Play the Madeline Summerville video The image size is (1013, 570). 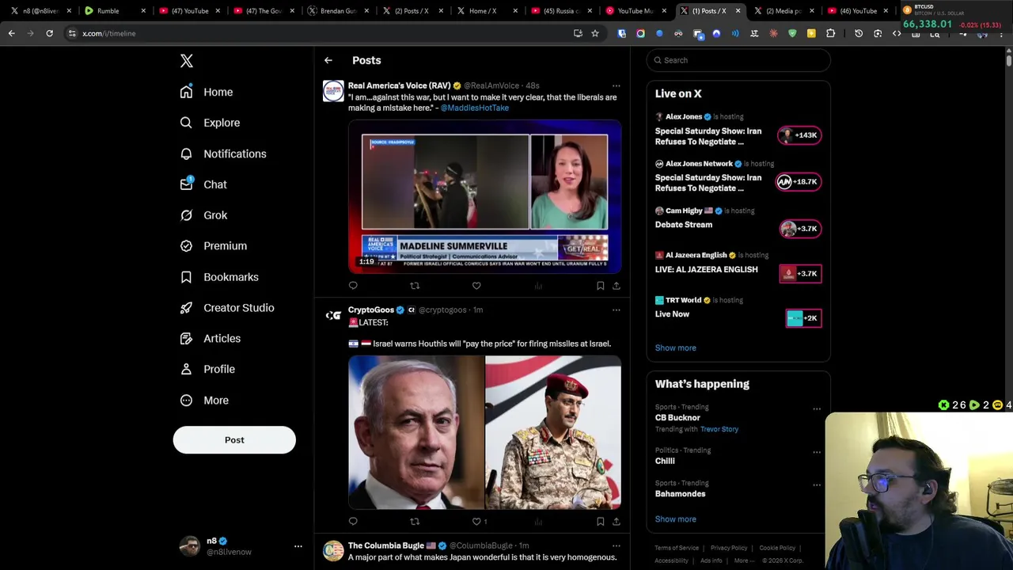(x=484, y=196)
